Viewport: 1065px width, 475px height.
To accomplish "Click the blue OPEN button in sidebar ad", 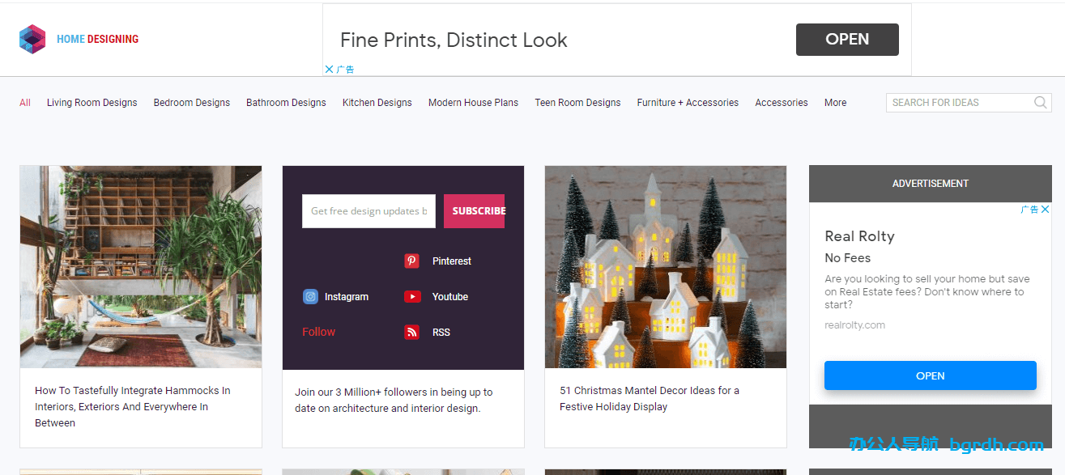I will click(x=930, y=375).
